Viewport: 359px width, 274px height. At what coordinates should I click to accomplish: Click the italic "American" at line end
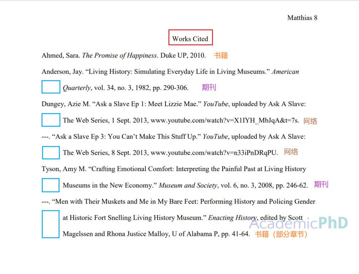tap(285, 72)
